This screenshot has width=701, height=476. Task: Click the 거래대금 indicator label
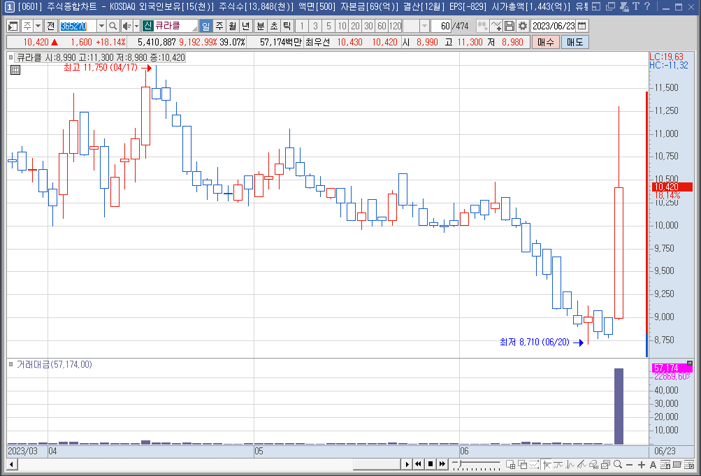point(54,365)
